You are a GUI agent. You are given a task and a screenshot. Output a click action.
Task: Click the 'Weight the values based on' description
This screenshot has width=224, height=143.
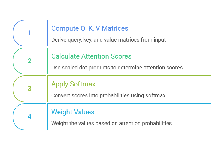point(111,123)
